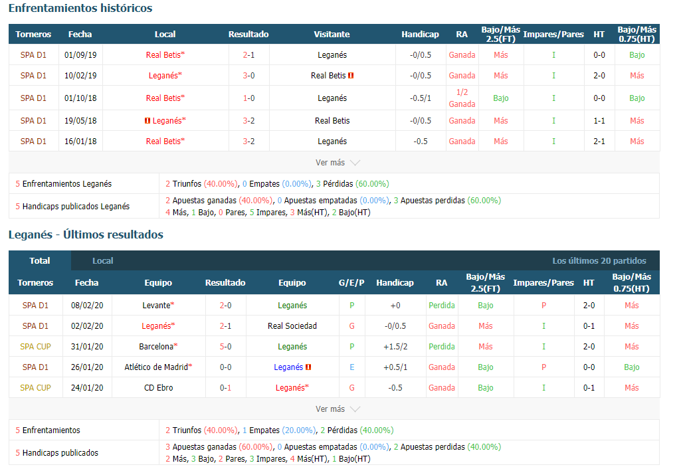Image resolution: width=687 pixels, height=467 pixels.
Task: Open Barcelona team link
Action: (x=158, y=347)
